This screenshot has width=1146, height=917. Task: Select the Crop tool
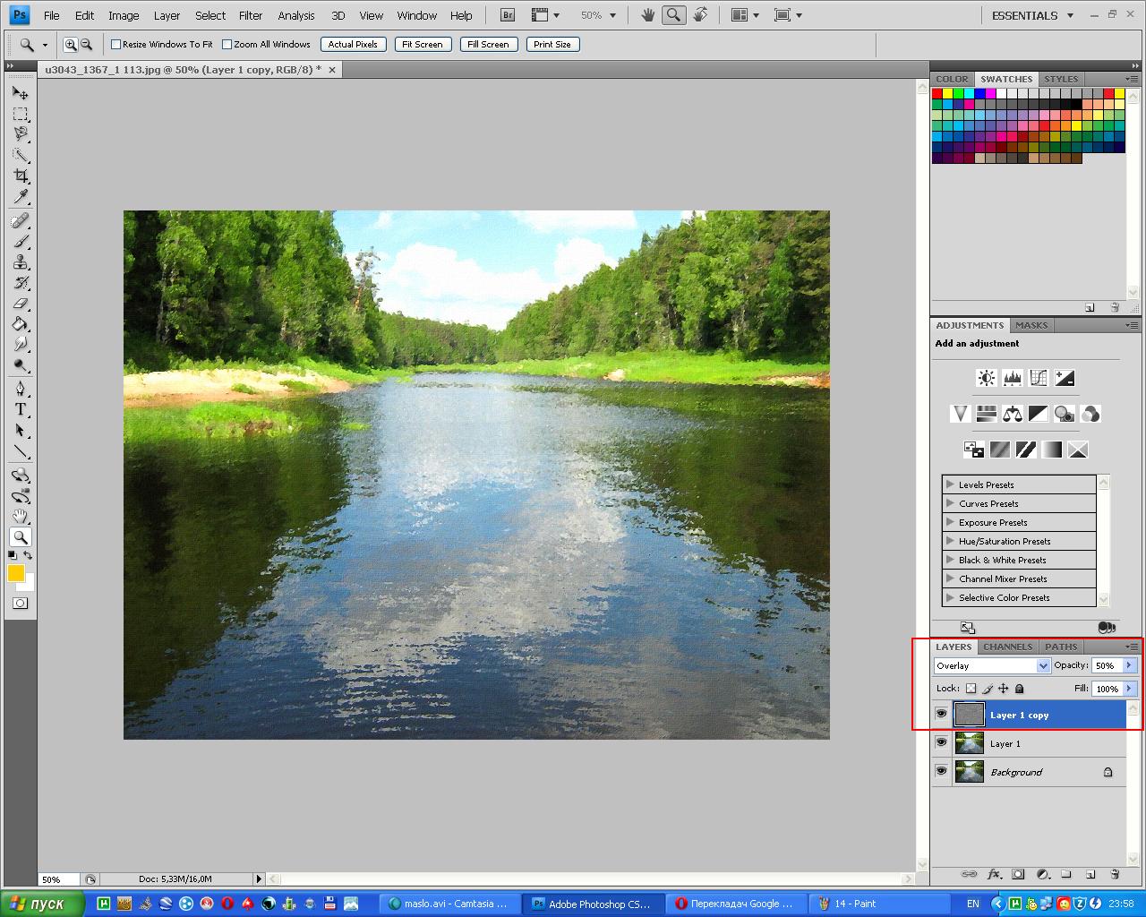click(x=21, y=176)
